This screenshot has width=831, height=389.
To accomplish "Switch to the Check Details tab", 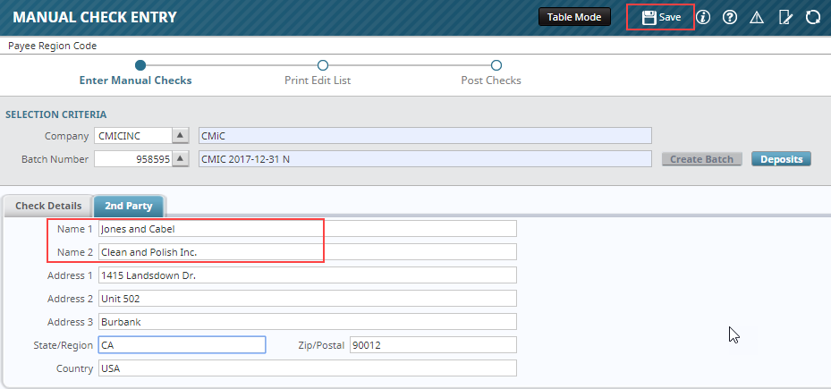I will [48, 206].
